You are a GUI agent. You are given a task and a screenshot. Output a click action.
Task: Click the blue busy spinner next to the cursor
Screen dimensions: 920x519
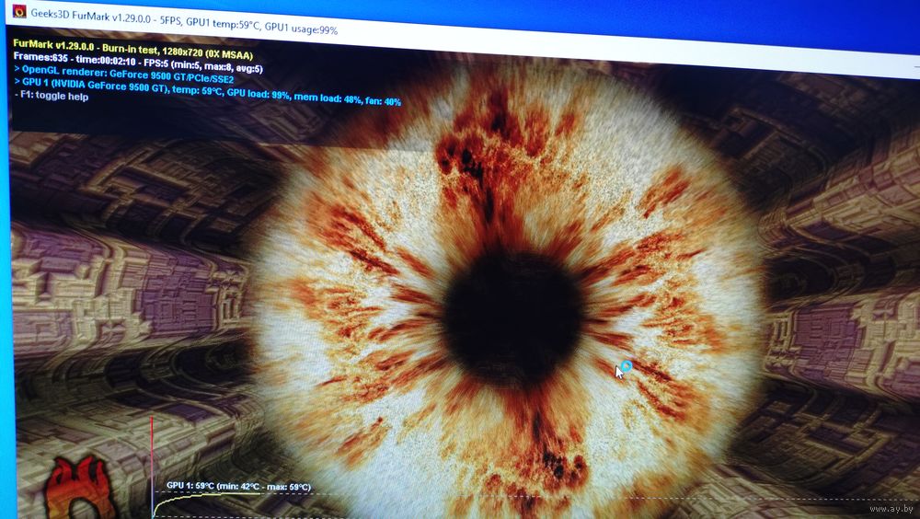click(x=627, y=366)
